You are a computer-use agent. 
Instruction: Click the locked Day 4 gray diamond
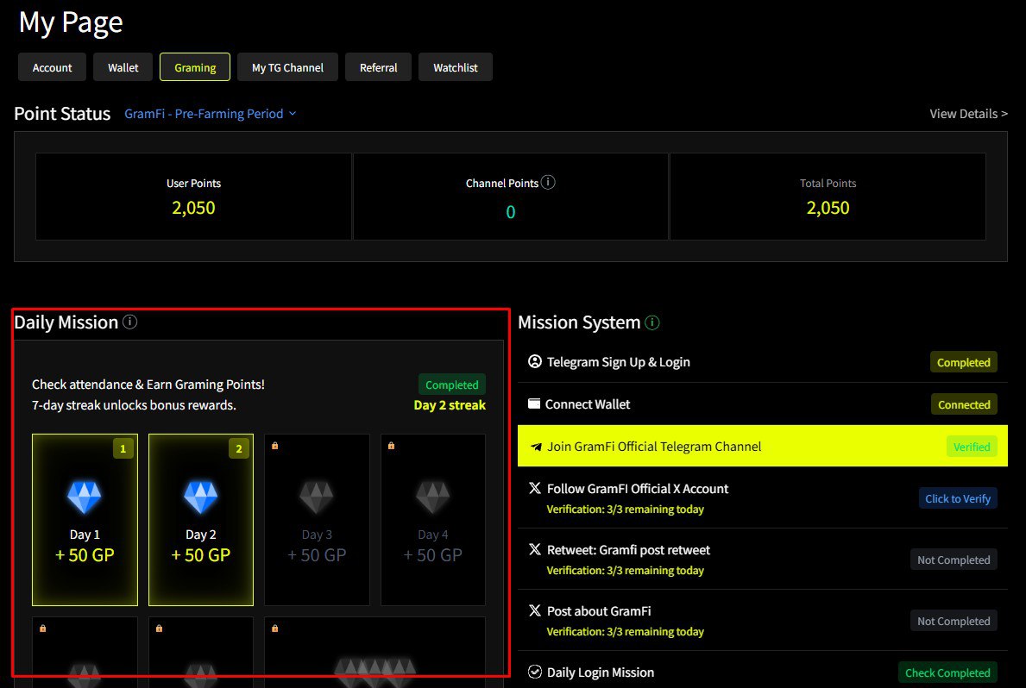click(433, 497)
